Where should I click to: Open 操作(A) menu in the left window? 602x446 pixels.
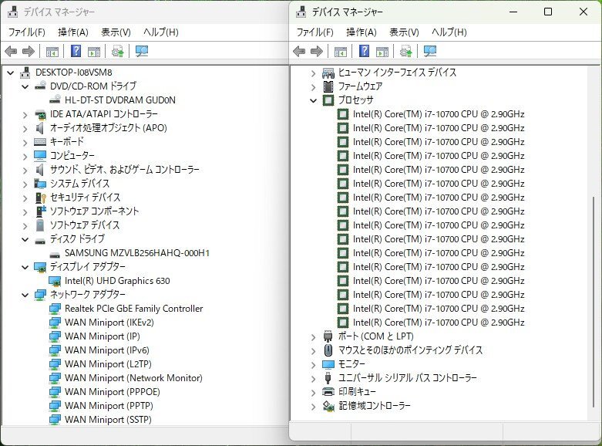pyautogui.click(x=73, y=32)
